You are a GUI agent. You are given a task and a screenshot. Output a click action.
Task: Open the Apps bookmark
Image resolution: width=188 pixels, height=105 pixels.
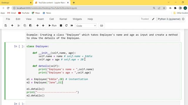point(3,13)
